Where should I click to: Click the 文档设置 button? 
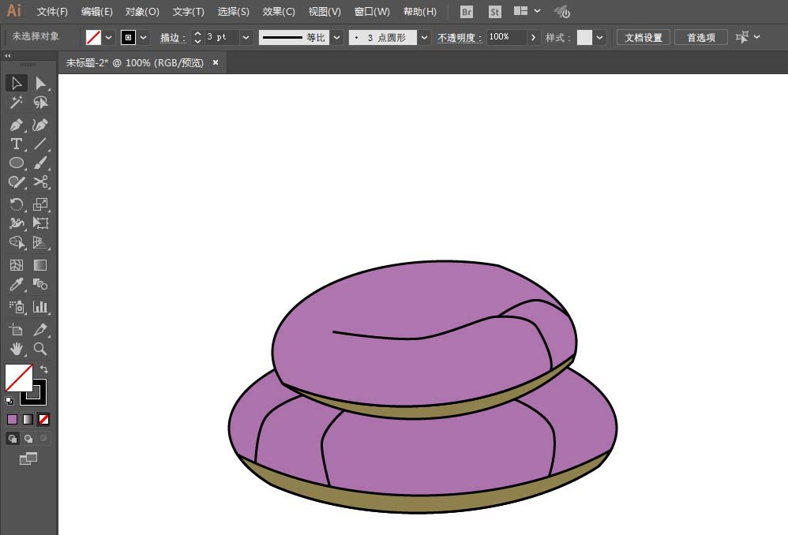click(644, 38)
